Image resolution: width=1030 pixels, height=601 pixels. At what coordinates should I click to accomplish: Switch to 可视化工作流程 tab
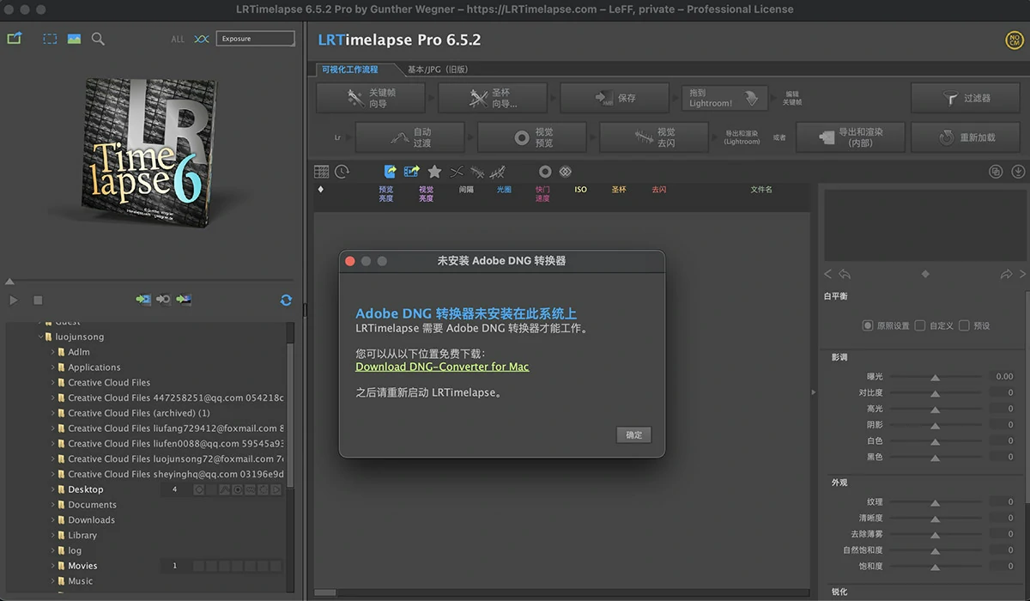click(350, 69)
